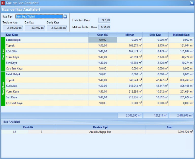Screen dimensions: 195x159
Task: Sort by the Oran (%) column header
Action: coord(103,35)
